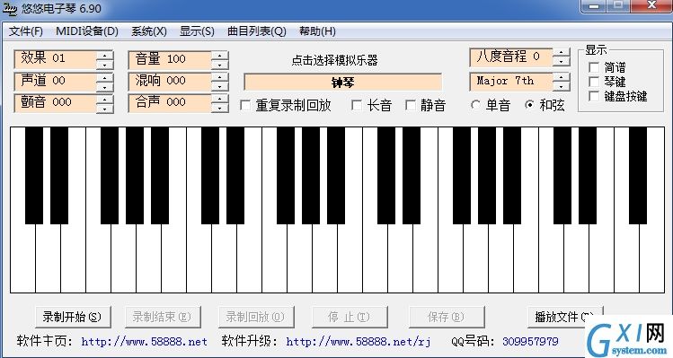Raise 八度音程 octave with up arrow
This screenshot has width=673, height=358.
[x=562, y=53]
